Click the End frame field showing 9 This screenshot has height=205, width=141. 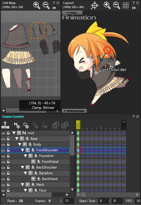117,201
